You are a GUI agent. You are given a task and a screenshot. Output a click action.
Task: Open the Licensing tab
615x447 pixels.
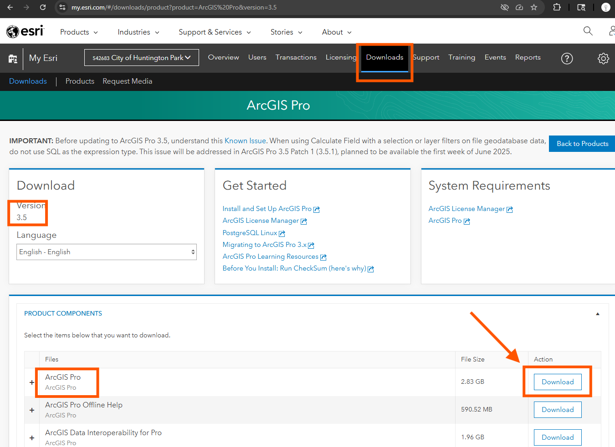pos(341,57)
